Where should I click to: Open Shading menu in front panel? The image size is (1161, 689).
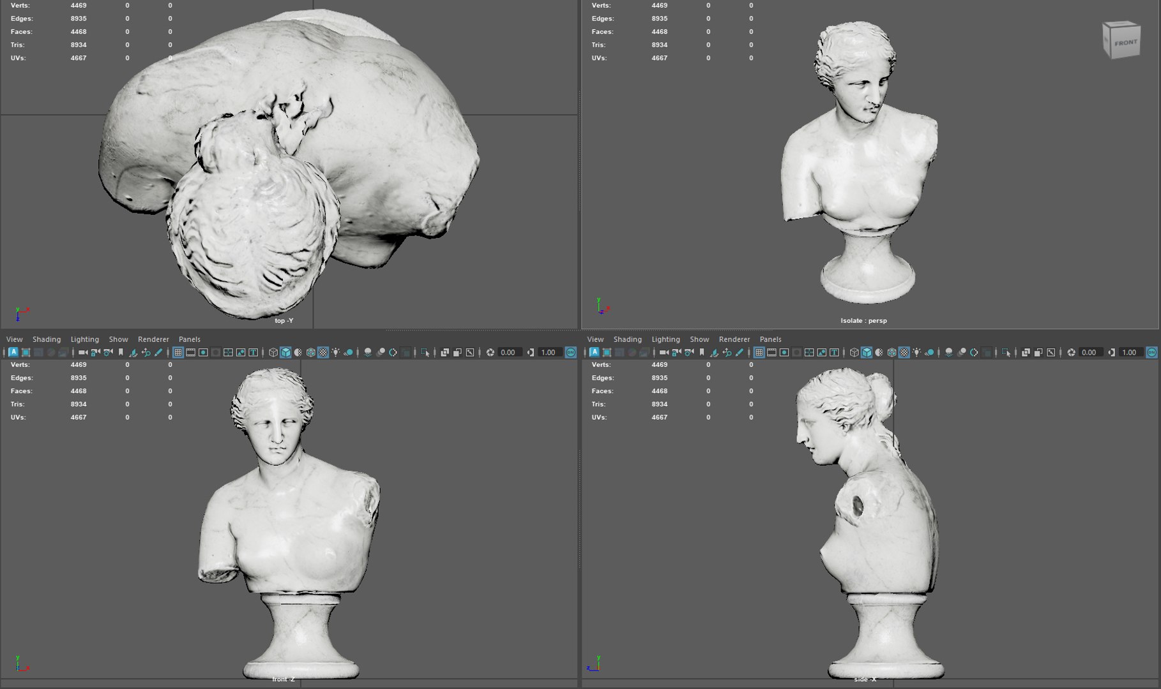[47, 339]
